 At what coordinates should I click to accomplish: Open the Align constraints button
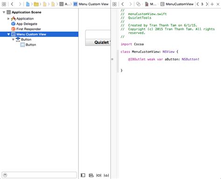click(x=91, y=175)
